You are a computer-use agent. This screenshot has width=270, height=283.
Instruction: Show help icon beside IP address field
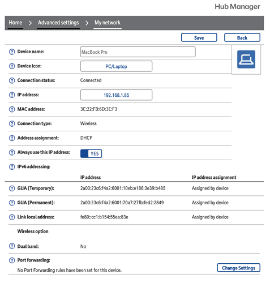pyautogui.click(x=12, y=95)
